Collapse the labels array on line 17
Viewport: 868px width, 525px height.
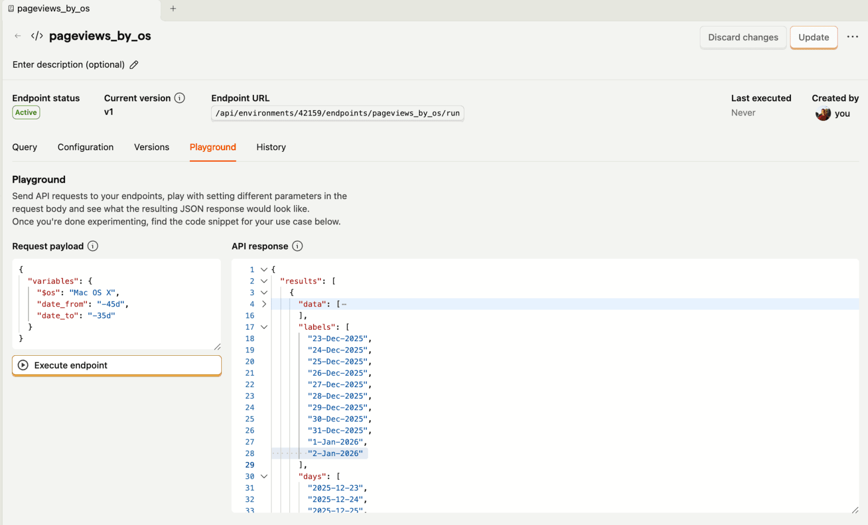(264, 326)
